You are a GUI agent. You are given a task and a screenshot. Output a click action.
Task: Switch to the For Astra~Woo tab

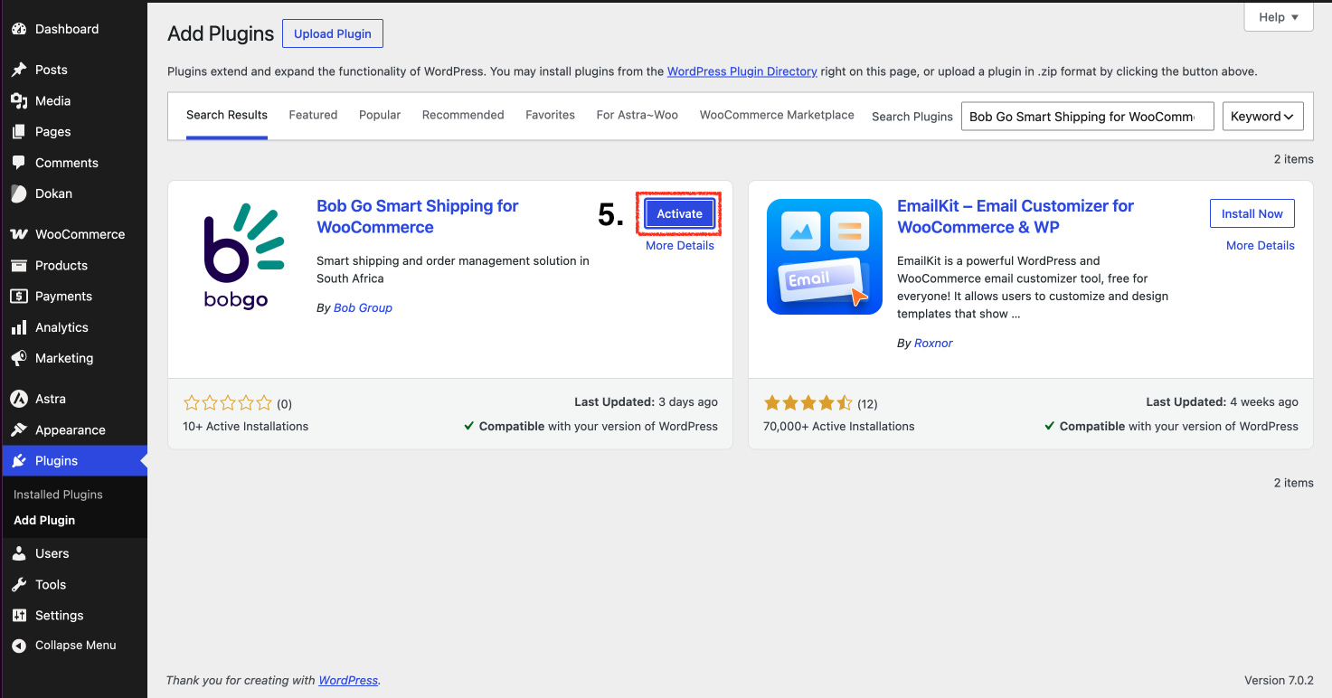638,115
